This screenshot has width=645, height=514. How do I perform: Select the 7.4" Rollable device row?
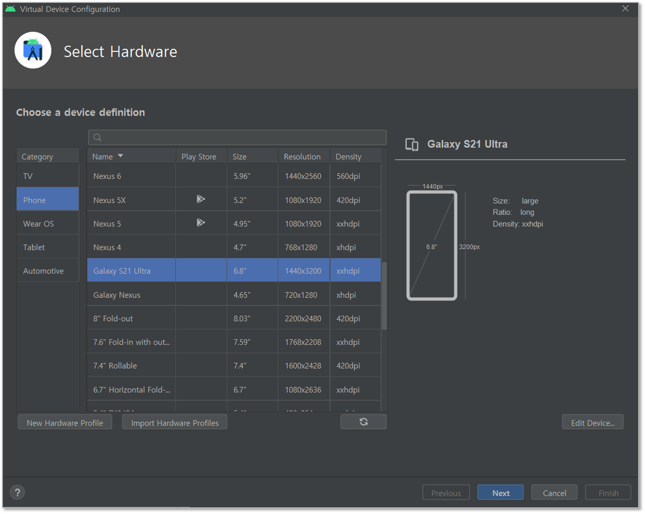[234, 366]
